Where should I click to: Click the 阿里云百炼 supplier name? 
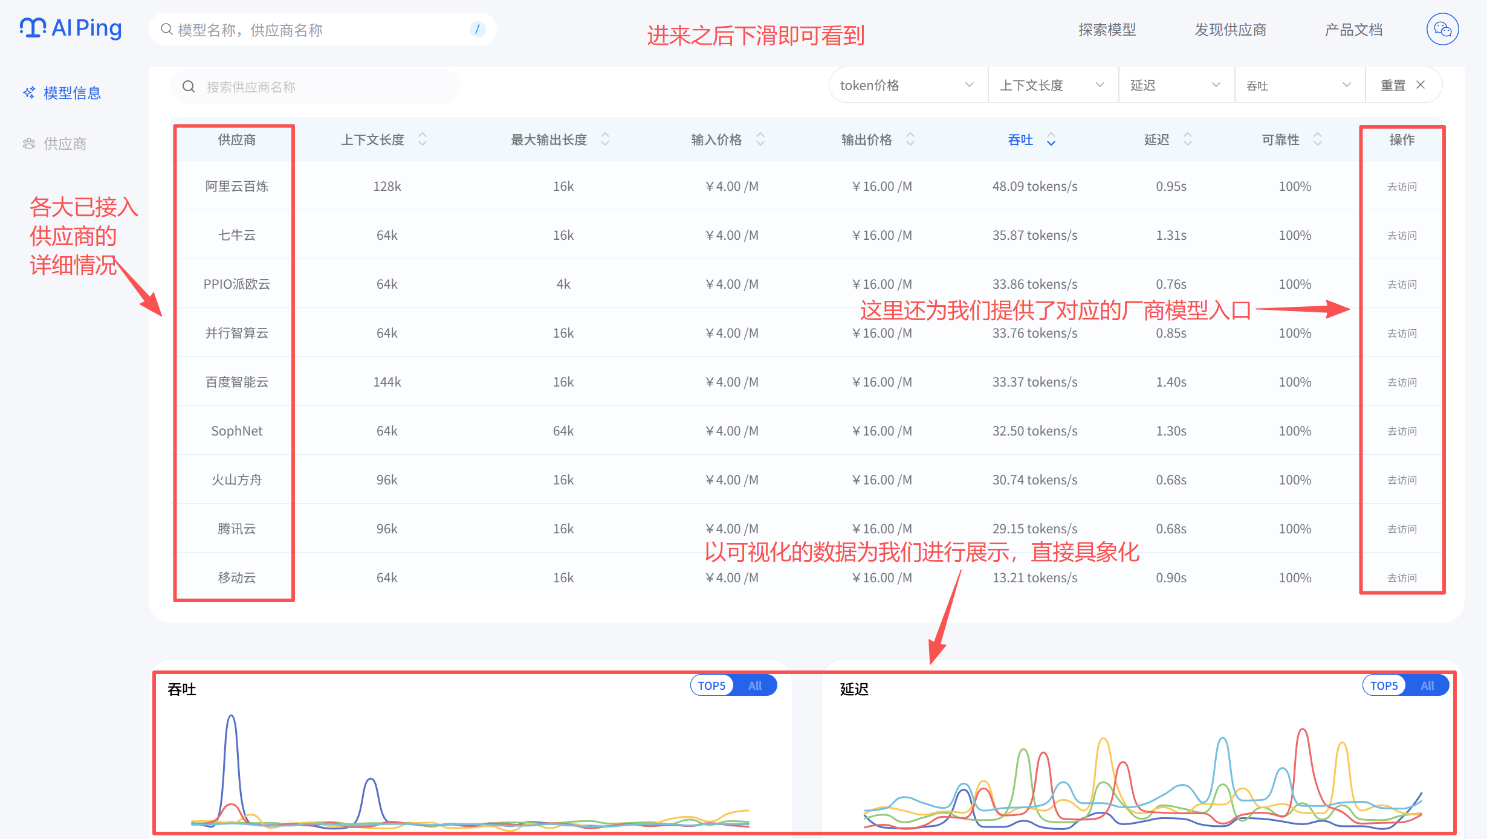click(x=236, y=186)
